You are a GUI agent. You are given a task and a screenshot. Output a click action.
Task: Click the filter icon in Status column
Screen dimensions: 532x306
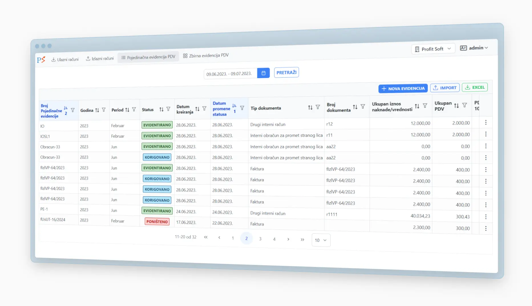(x=168, y=109)
